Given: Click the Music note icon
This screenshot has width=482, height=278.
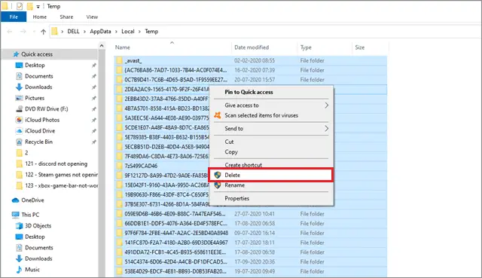Looking at the screenshot, I should (19, 270).
